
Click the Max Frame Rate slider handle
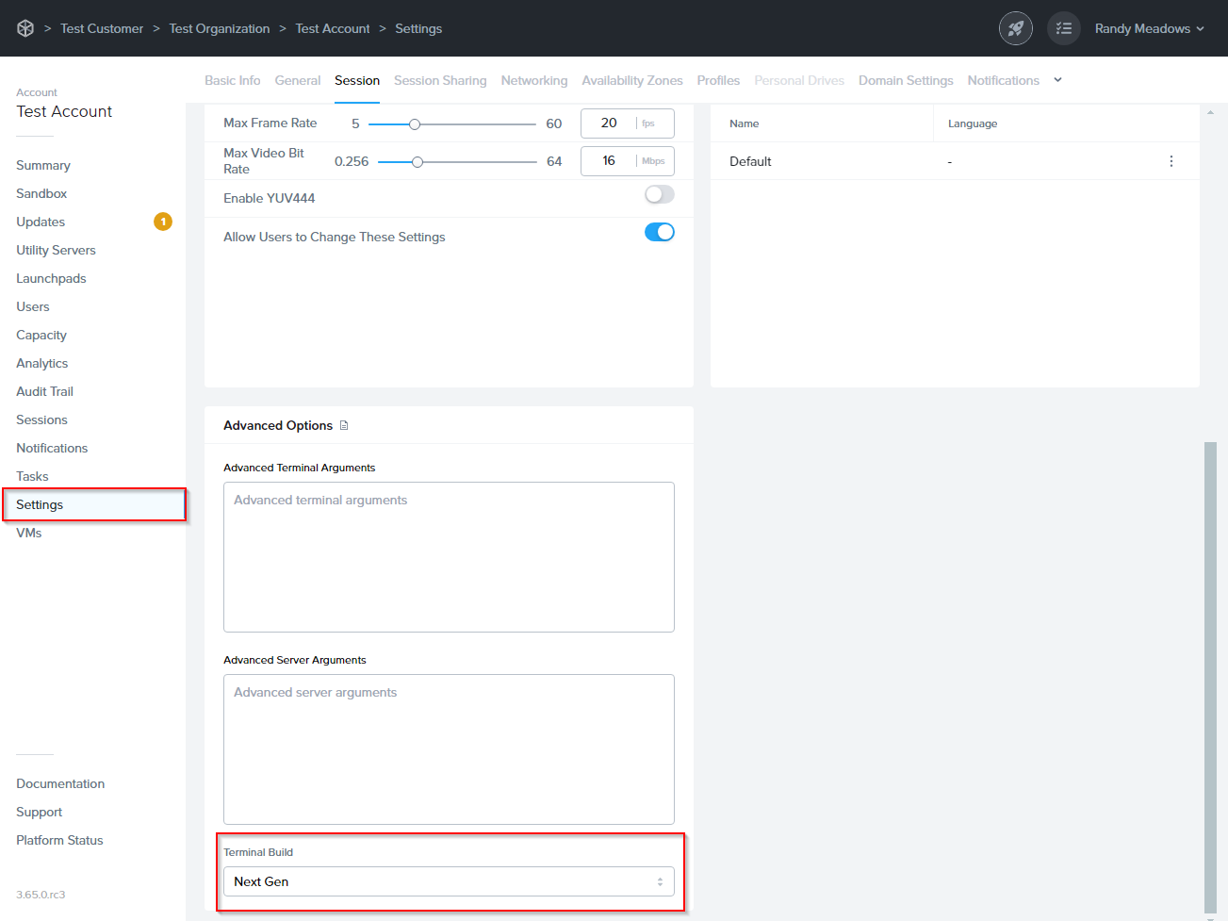414,123
